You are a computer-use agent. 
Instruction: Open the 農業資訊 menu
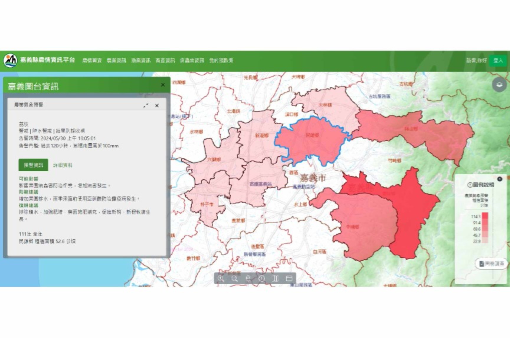coord(116,61)
